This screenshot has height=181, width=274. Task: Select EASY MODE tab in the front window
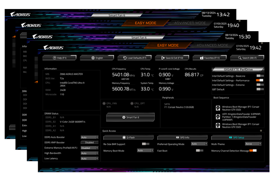pyautogui.click(x=168, y=45)
